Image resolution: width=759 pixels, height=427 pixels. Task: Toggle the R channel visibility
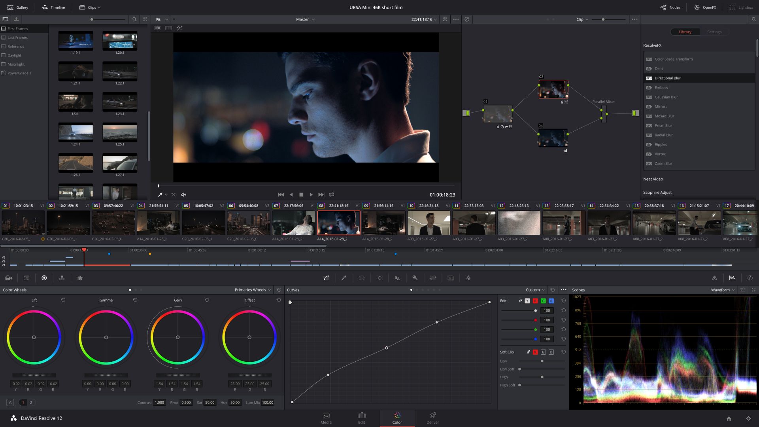[535, 301]
